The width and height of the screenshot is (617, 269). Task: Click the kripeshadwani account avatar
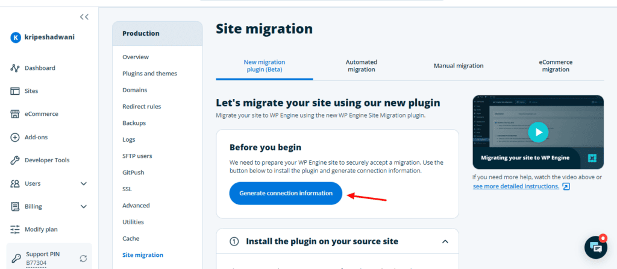click(15, 37)
